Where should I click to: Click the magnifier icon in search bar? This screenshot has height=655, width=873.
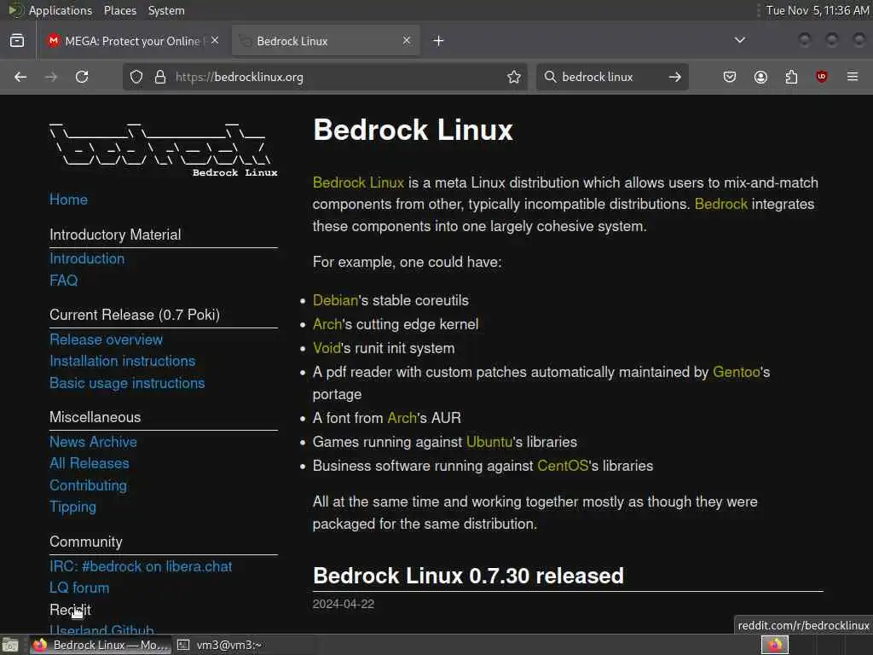click(x=550, y=76)
